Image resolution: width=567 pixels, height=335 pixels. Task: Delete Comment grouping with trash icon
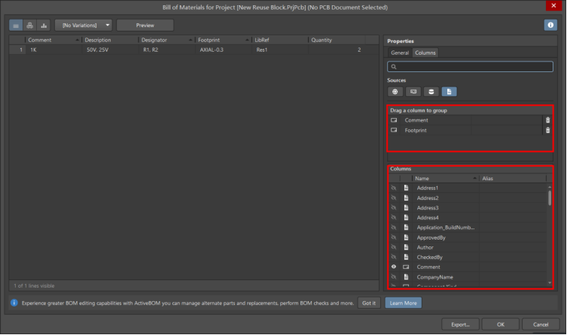(547, 120)
